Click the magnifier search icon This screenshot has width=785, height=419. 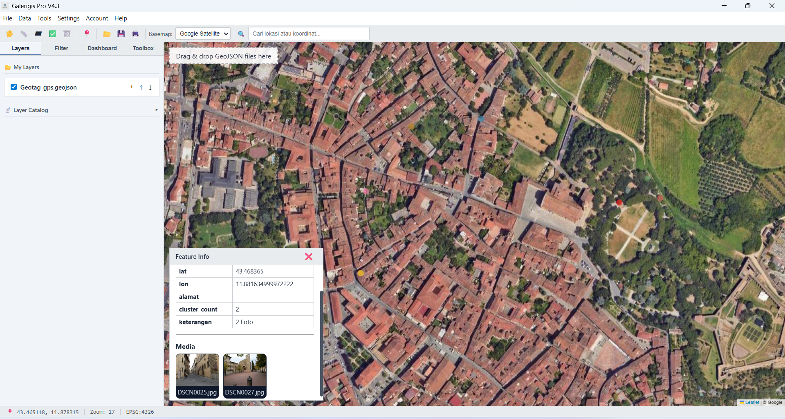(241, 34)
